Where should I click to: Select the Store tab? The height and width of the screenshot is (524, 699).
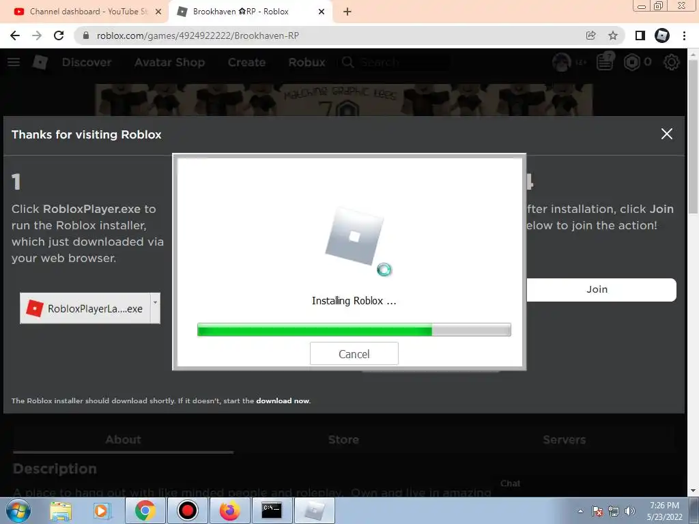[343, 440]
